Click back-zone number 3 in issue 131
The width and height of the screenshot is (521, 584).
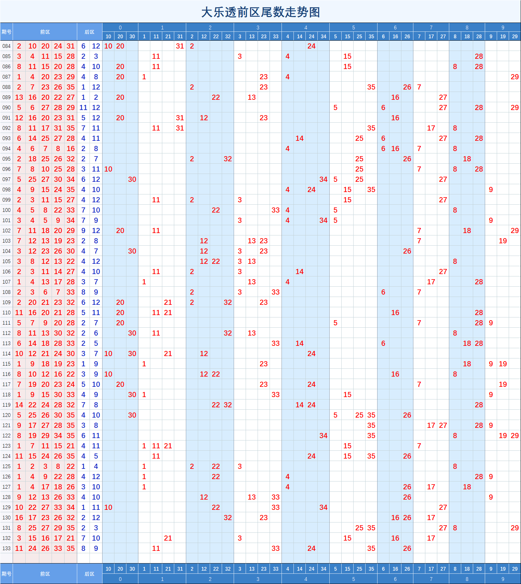coord(96,528)
